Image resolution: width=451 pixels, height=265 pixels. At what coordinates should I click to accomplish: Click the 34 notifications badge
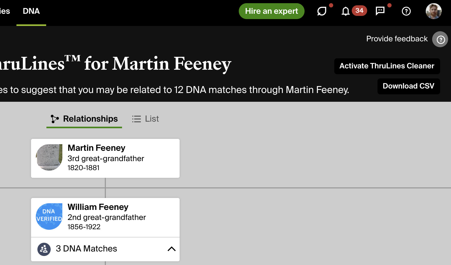click(359, 11)
